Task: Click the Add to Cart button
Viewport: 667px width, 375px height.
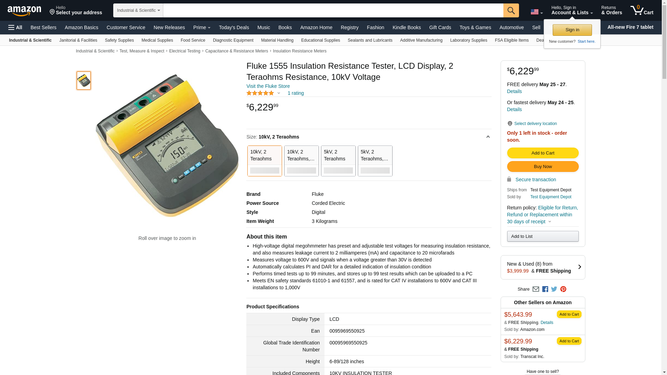Action: point(542,153)
